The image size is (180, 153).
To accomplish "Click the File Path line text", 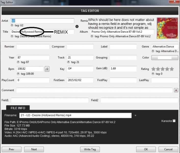I will (x=60, y=122).
